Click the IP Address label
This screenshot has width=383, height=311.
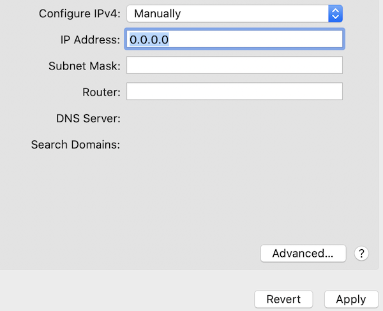pos(91,40)
